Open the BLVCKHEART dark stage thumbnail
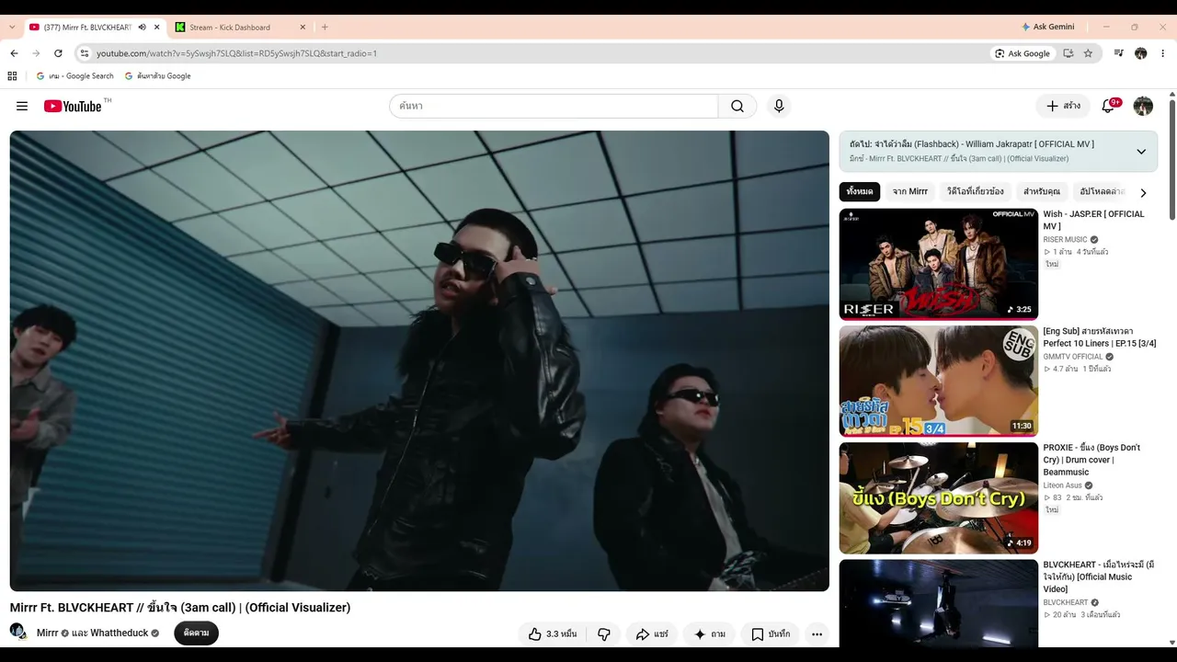This screenshot has width=1177, height=662. pos(938,603)
